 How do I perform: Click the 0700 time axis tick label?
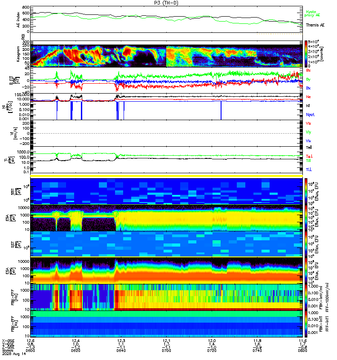click(166, 351)
